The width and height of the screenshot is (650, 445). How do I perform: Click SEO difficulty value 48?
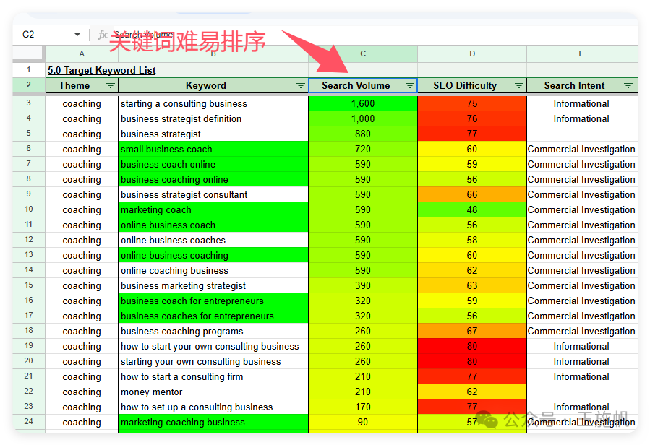coord(472,209)
